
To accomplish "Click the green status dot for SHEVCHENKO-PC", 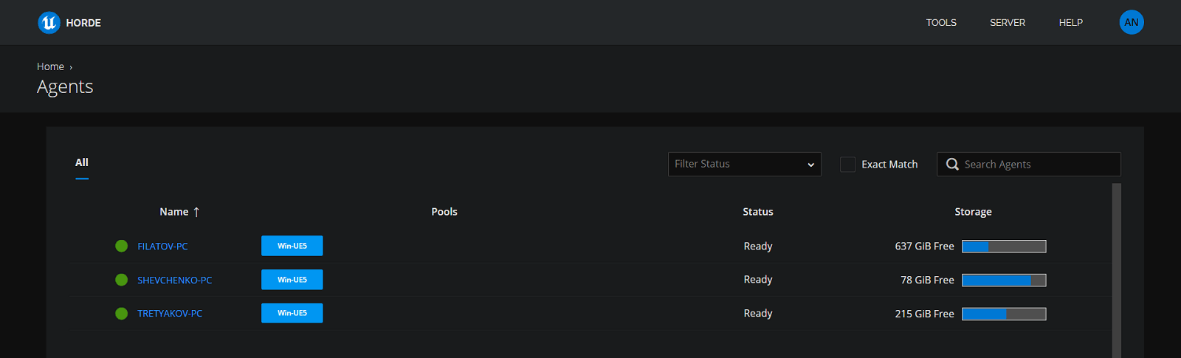I will pos(122,280).
